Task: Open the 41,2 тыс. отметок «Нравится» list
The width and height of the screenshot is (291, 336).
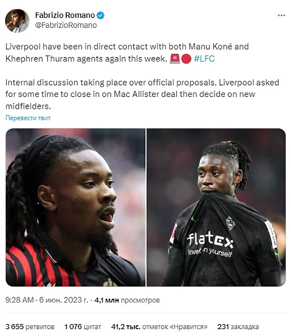Action: tap(159, 326)
